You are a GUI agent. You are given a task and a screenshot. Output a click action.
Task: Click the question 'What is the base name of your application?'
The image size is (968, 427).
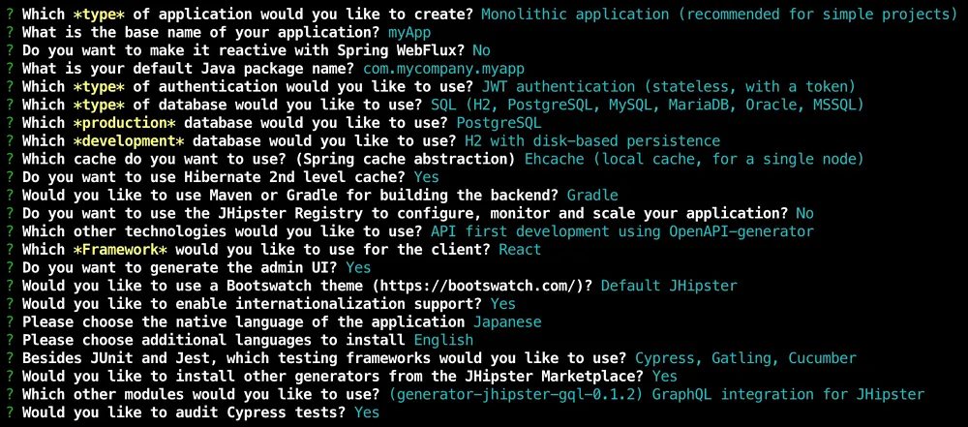[x=202, y=32]
